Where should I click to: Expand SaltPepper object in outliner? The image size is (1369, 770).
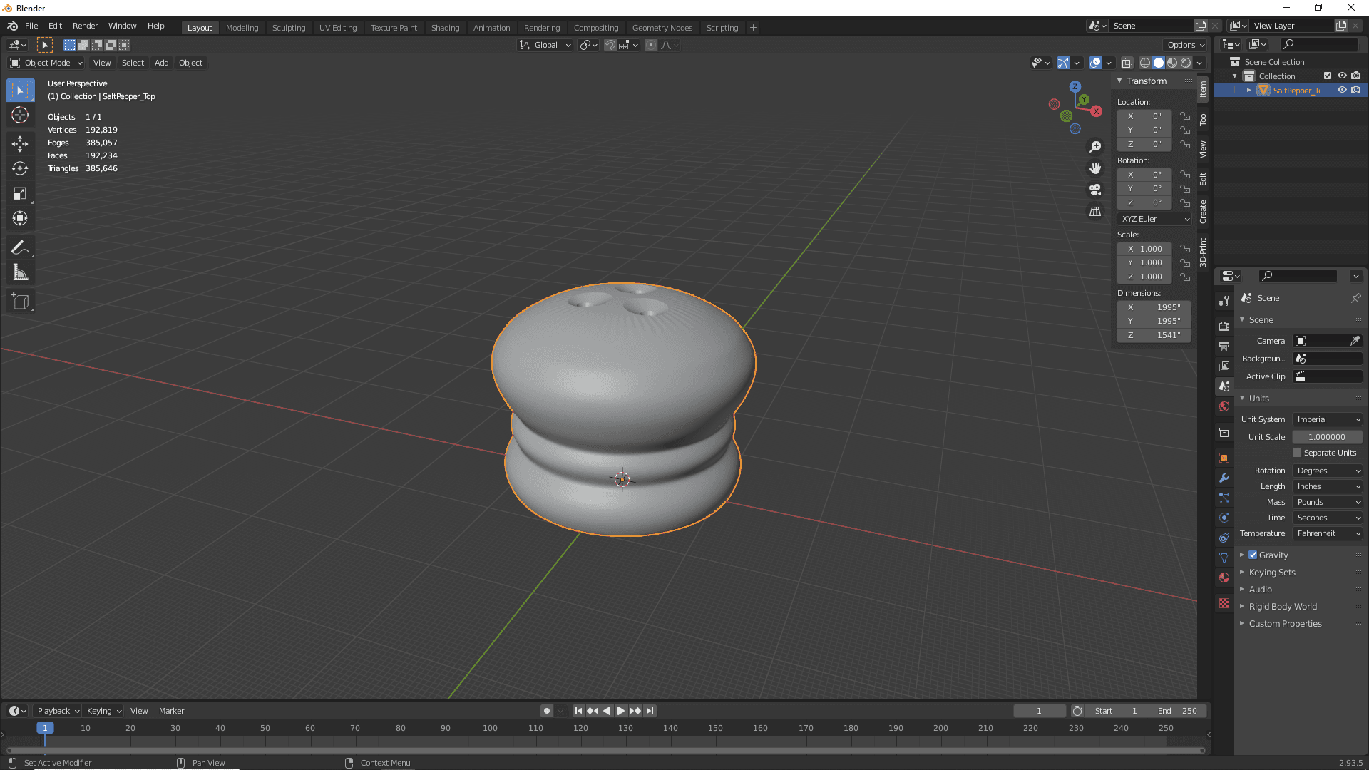coord(1249,91)
